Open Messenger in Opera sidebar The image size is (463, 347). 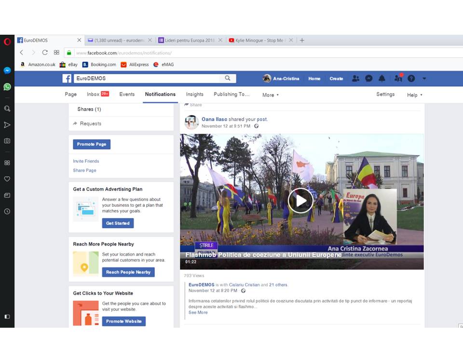click(x=7, y=70)
